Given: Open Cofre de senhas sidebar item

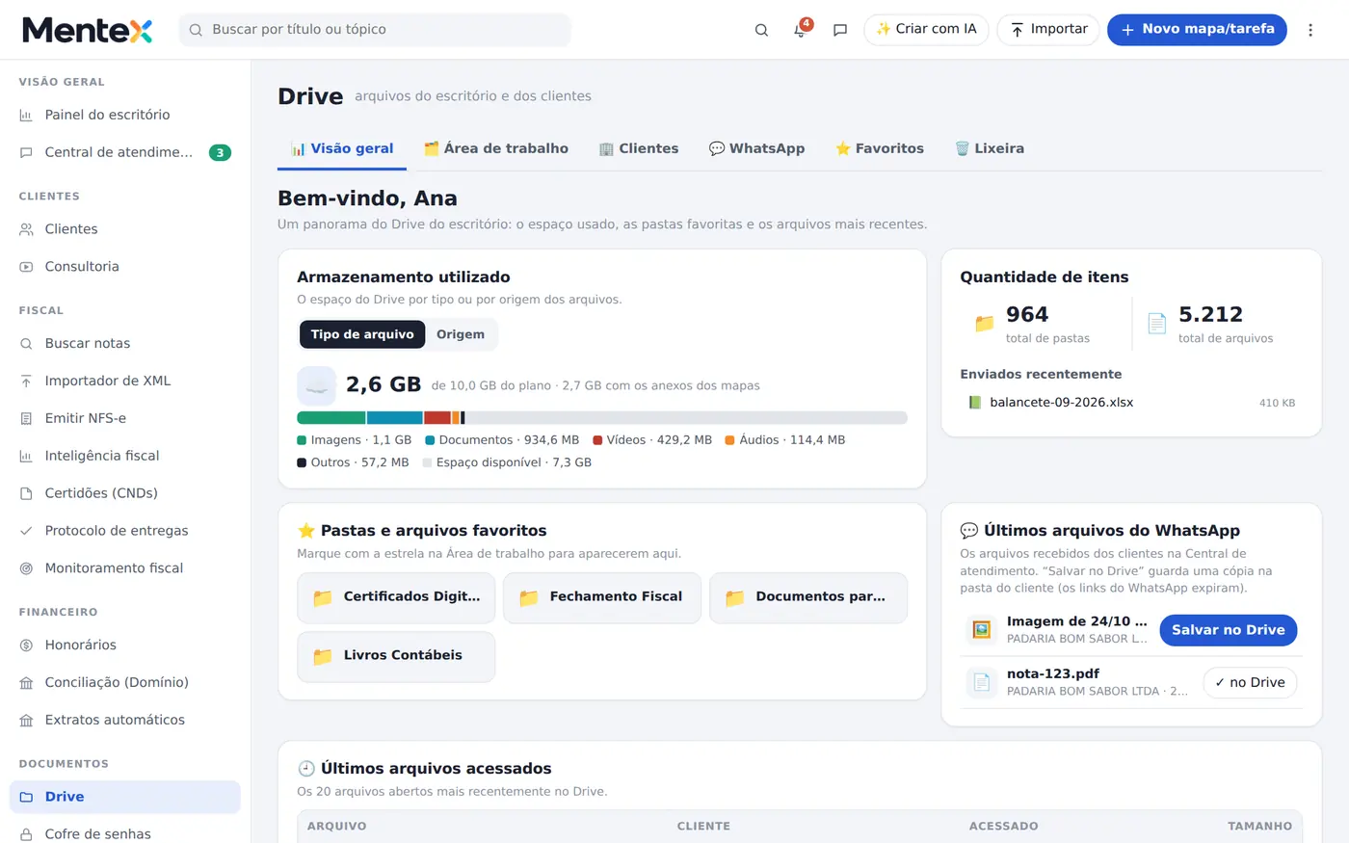Looking at the screenshot, I should point(125,833).
